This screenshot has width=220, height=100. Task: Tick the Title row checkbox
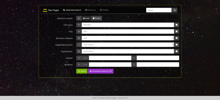(177, 31)
